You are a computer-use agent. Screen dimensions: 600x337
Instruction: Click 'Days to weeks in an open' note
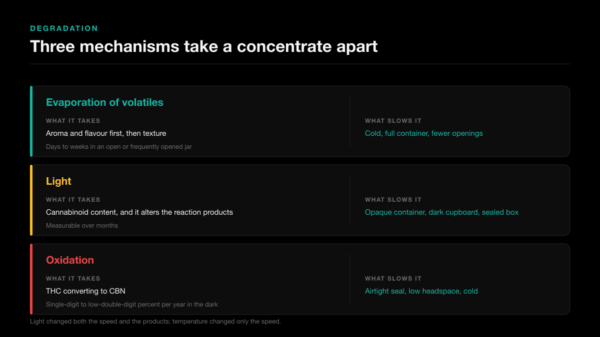pos(119,147)
